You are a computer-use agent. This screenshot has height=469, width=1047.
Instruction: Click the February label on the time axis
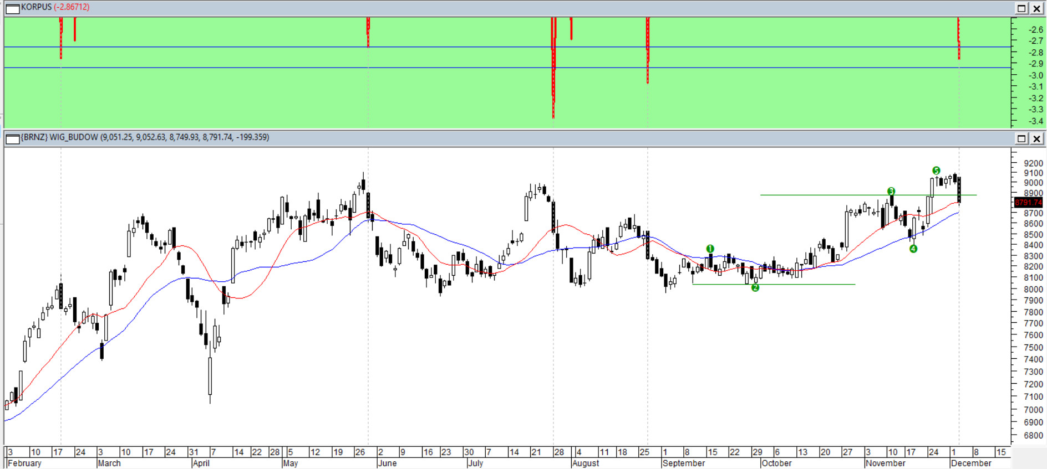[25, 463]
